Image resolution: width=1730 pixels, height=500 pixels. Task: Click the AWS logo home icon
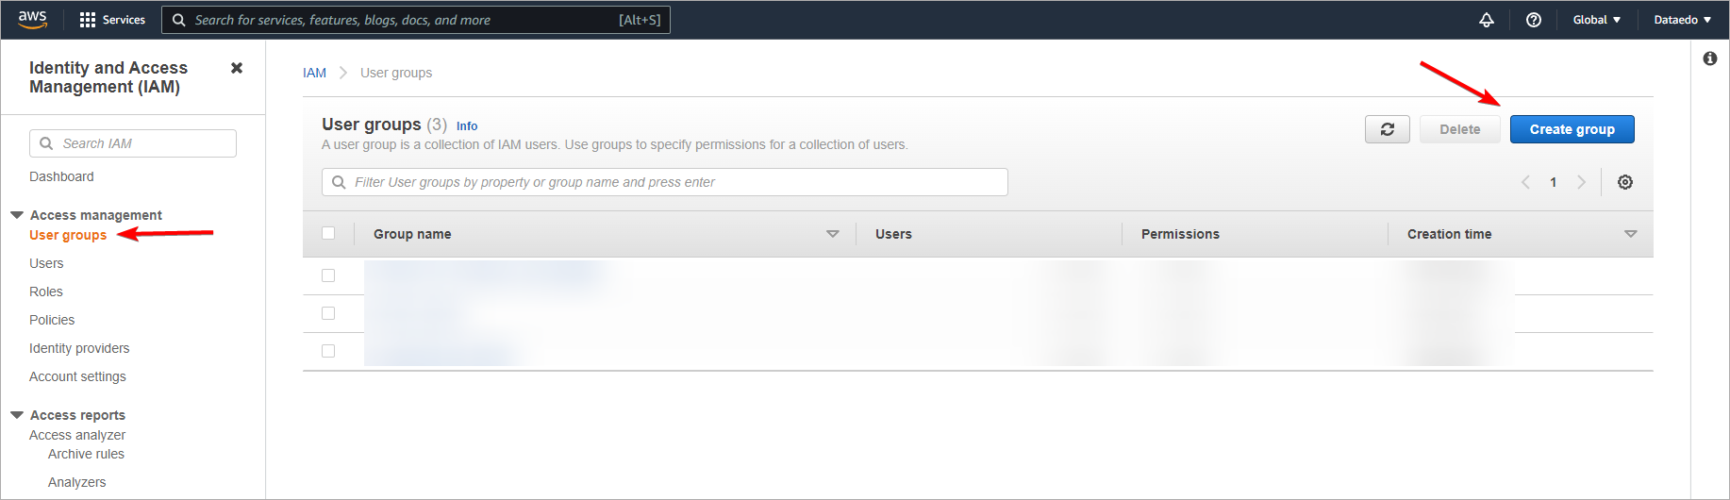point(32,20)
